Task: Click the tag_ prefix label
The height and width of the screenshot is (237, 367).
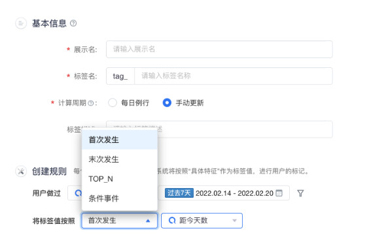Action: point(120,76)
